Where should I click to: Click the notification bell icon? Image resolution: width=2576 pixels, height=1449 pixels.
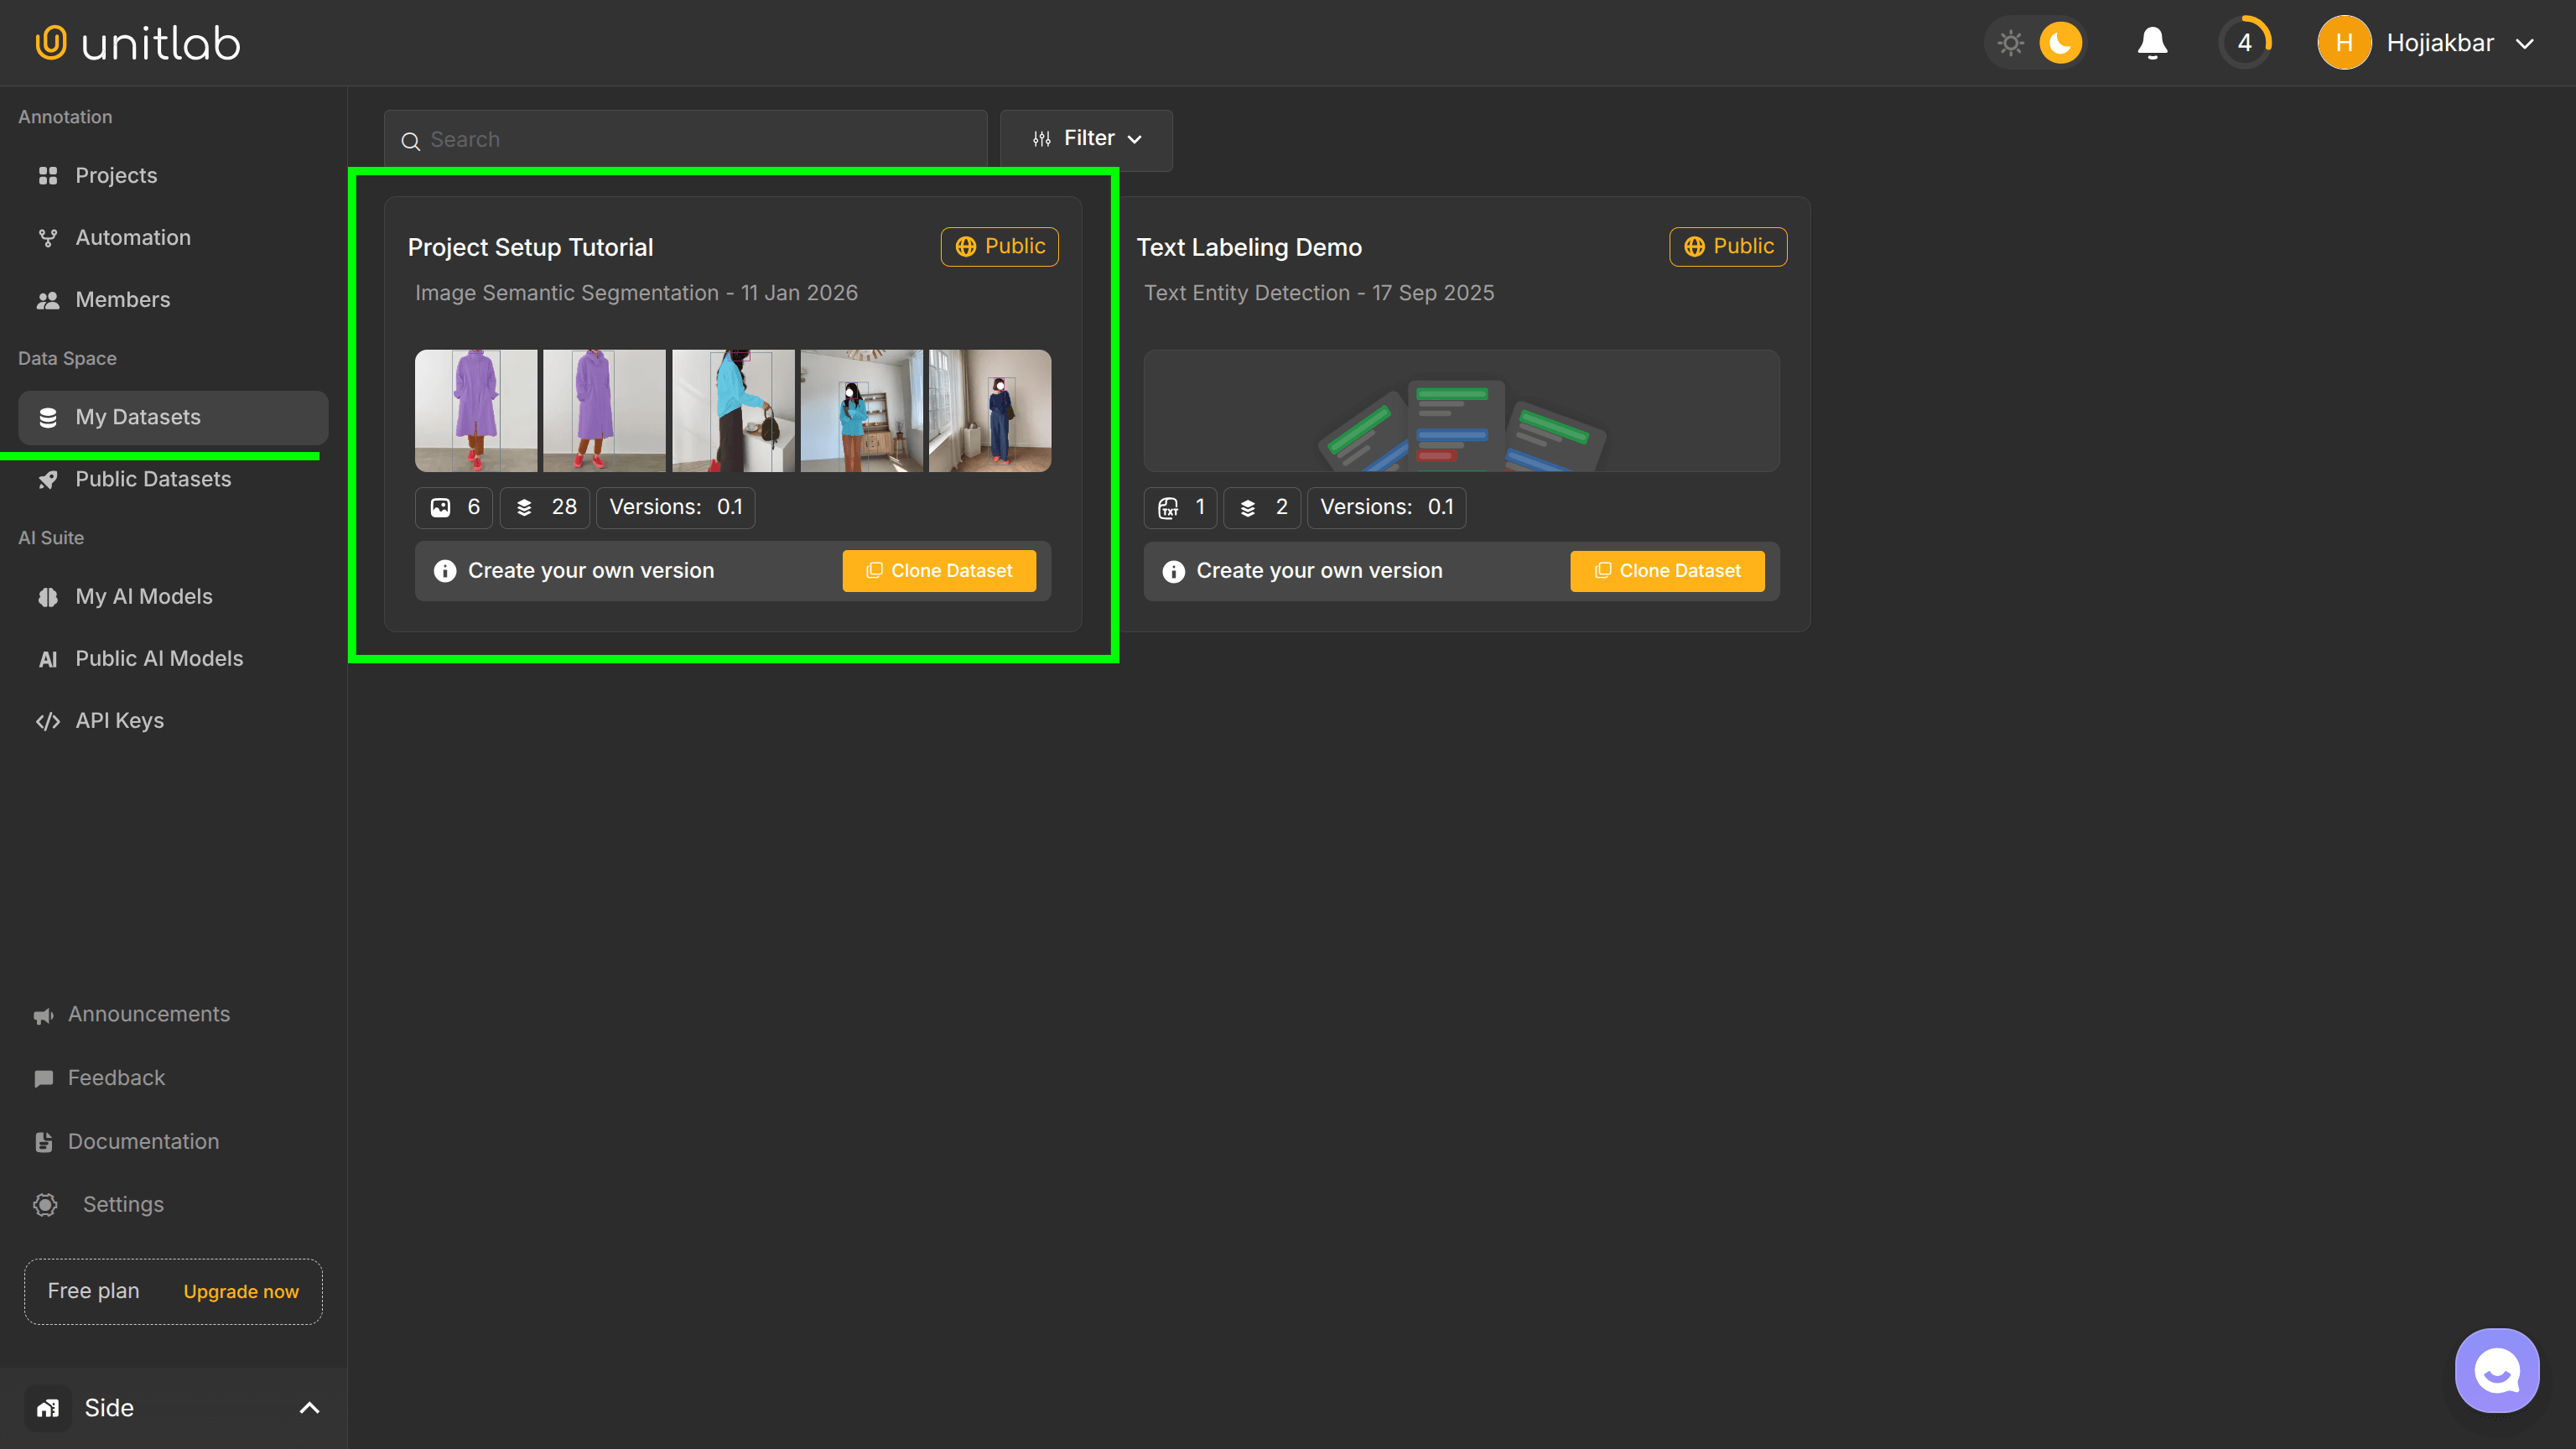(2152, 42)
